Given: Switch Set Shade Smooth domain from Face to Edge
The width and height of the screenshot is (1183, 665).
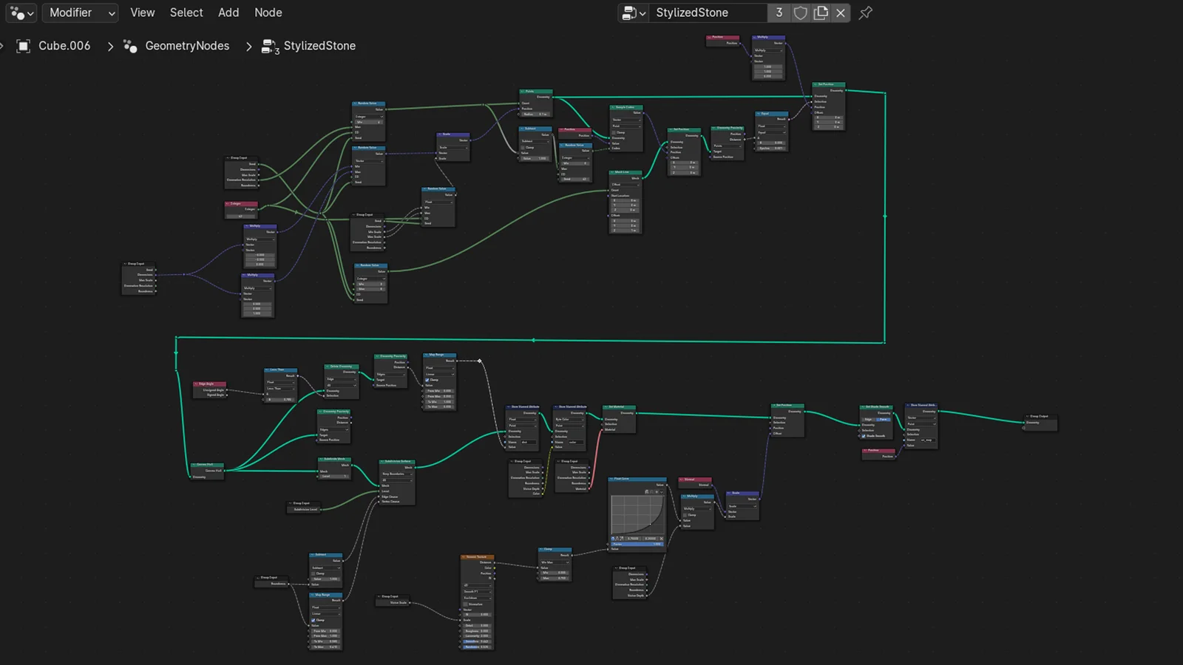Looking at the screenshot, I should pos(868,420).
